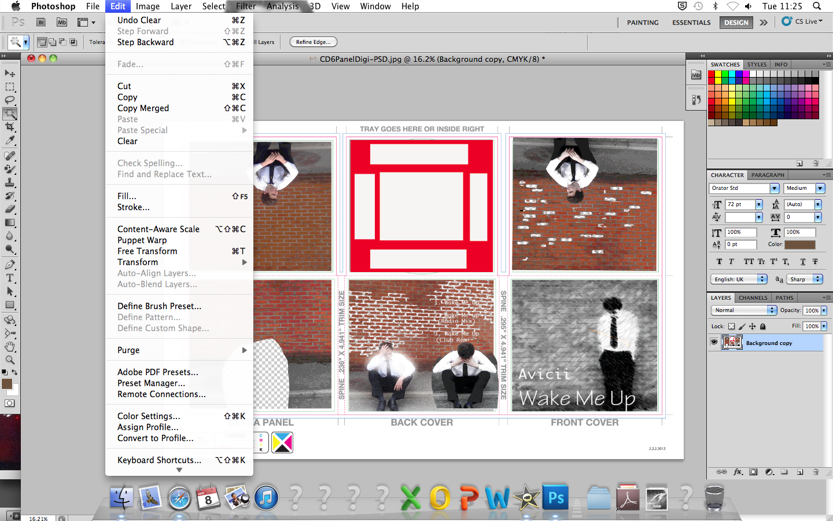Click the Refine Edge button
This screenshot has width=833, height=521.
coord(313,42)
